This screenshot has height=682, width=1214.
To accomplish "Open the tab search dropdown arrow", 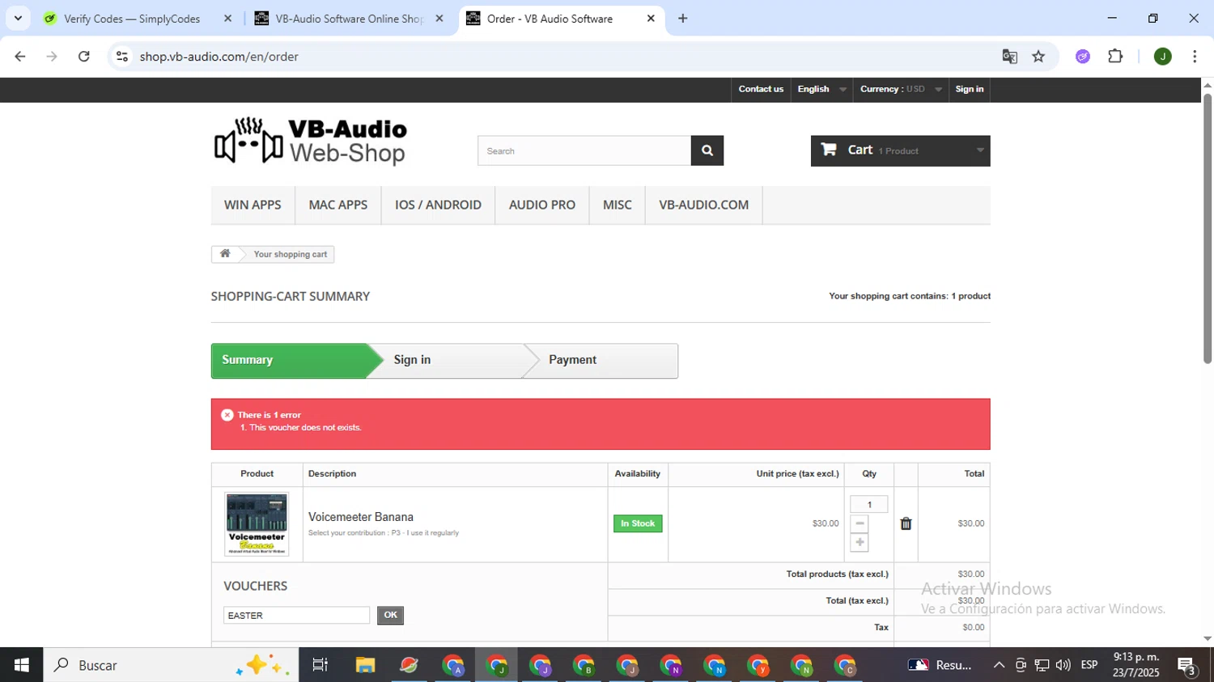I will (18, 19).
